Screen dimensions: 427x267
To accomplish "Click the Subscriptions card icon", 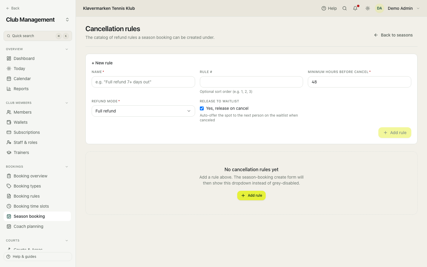I will (x=9, y=132).
